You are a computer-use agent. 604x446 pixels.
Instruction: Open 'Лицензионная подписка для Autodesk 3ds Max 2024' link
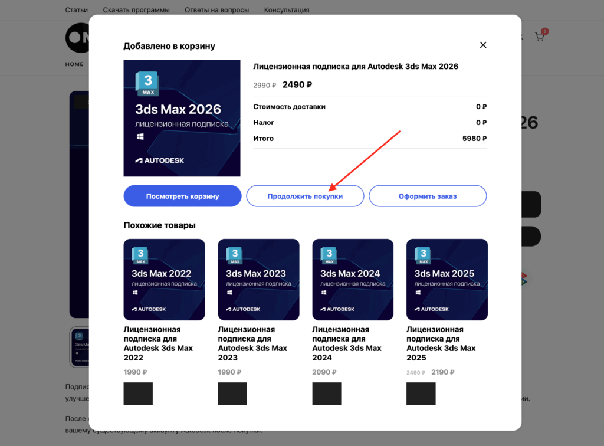pos(347,343)
